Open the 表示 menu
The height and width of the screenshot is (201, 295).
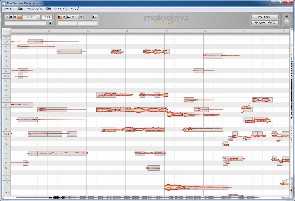48,9
